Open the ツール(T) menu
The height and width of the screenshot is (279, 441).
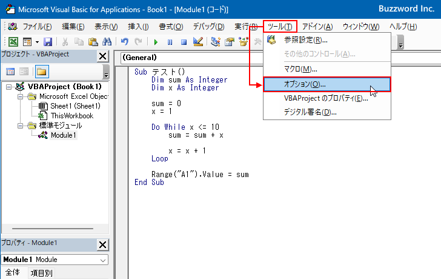coord(280,27)
